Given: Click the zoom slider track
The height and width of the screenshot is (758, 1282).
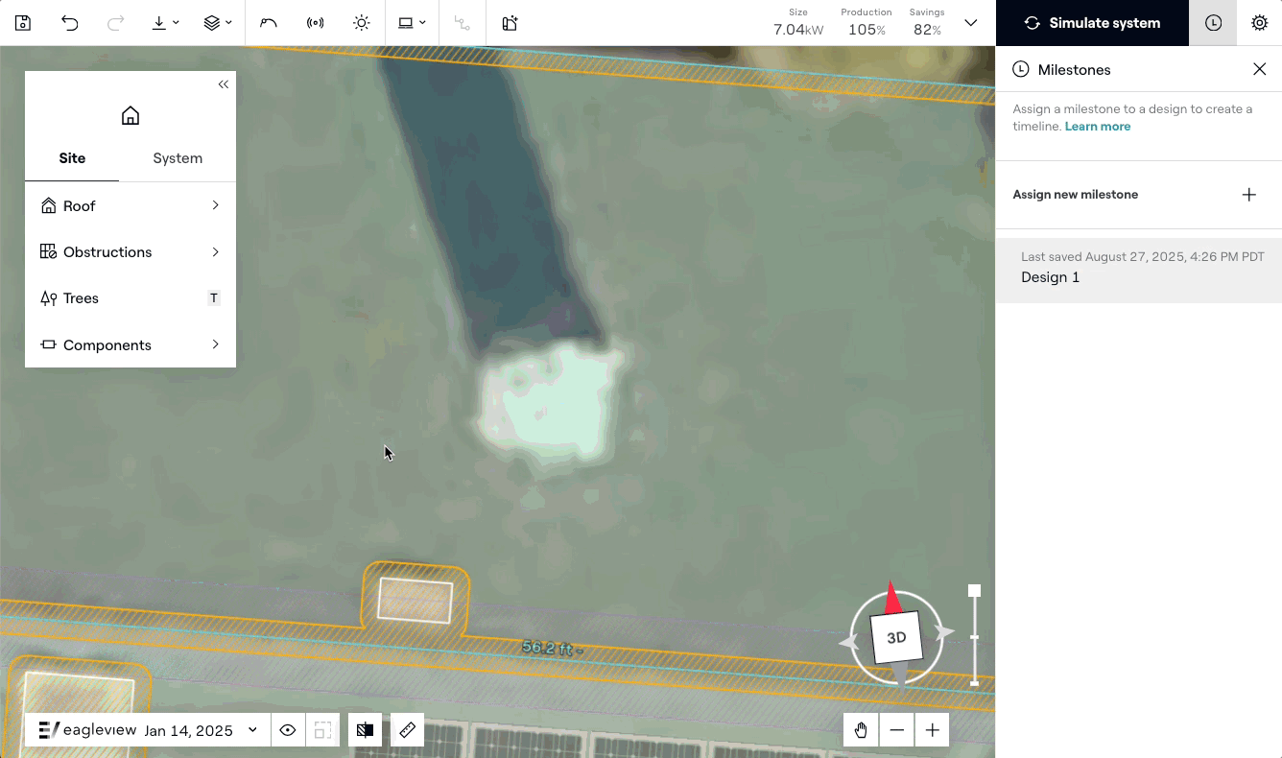Looking at the screenshot, I should tap(974, 637).
